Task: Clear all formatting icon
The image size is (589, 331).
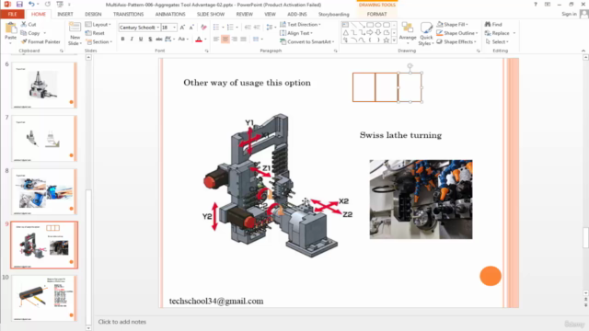Action: click(203, 28)
